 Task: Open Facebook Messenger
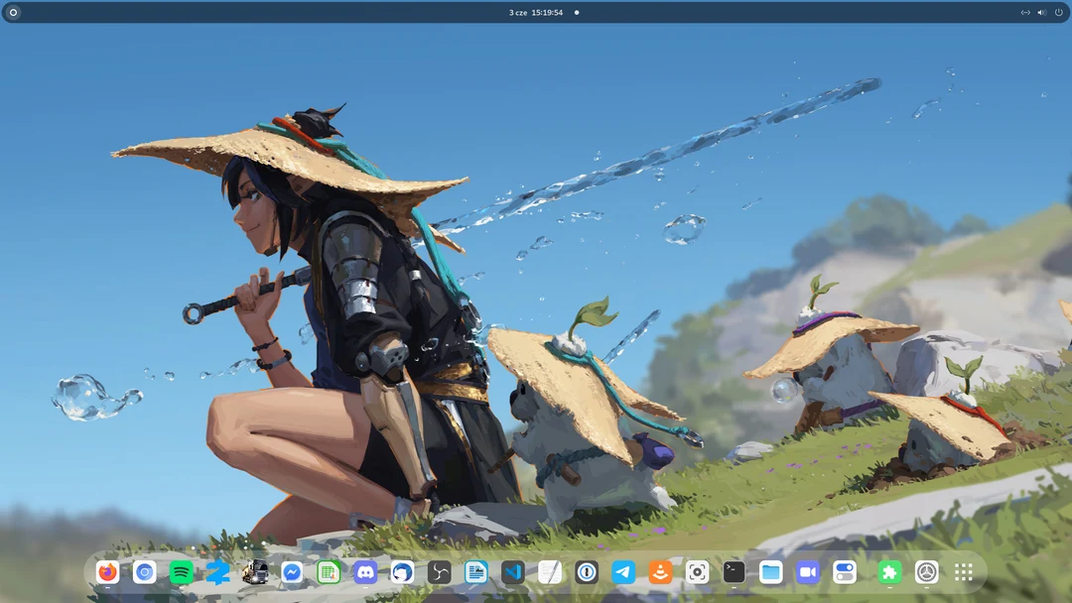click(x=292, y=572)
